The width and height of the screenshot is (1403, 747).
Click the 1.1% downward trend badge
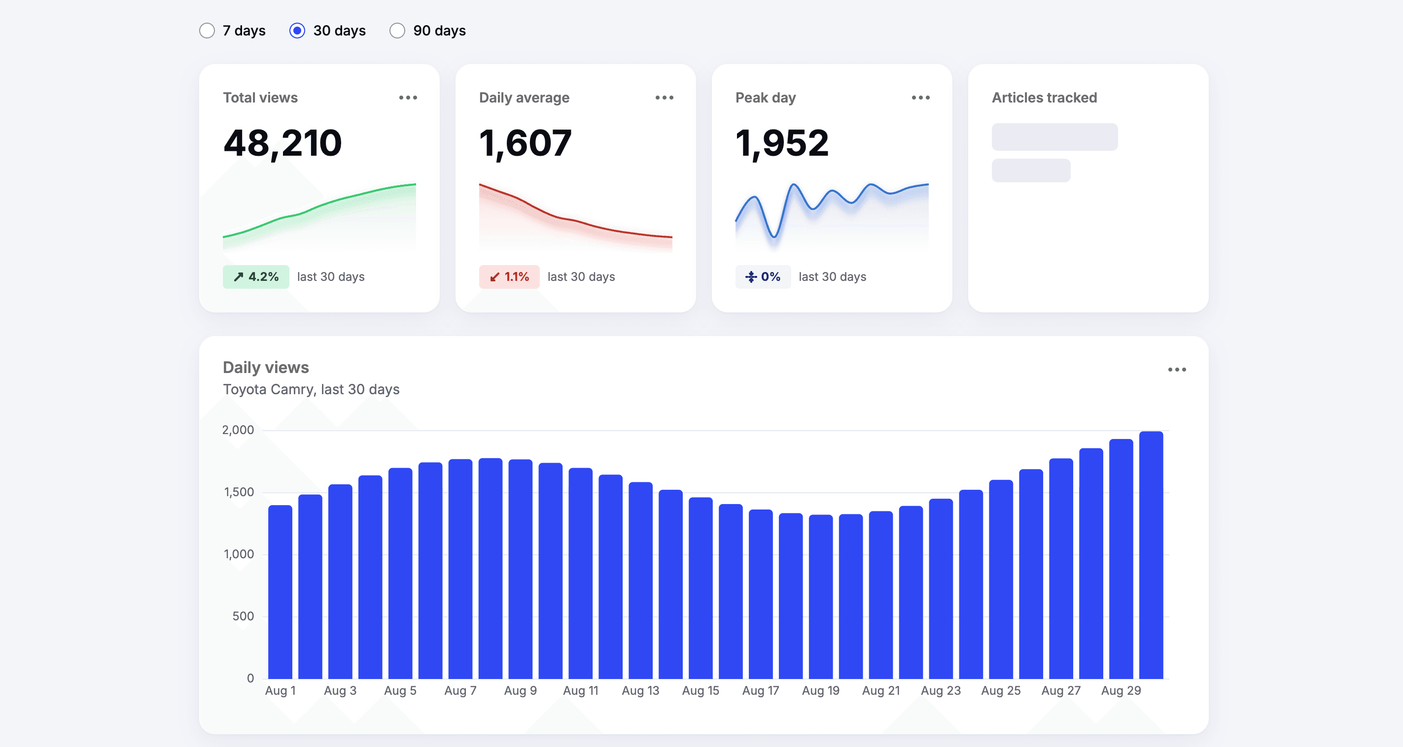click(x=509, y=276)
